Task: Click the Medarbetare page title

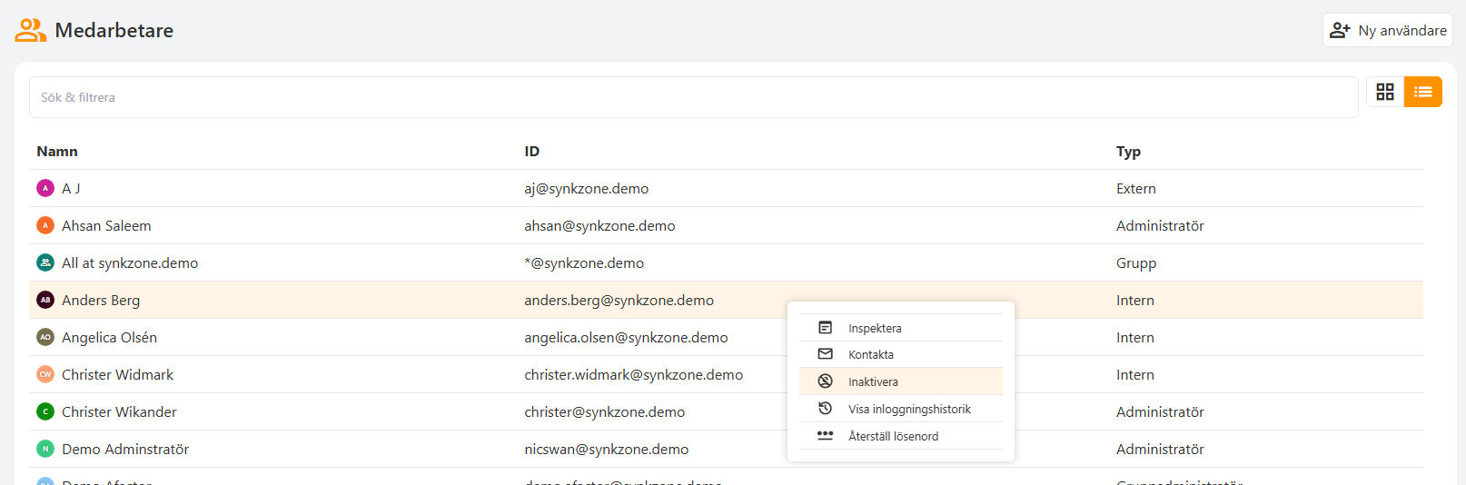Action: (114, 30)
